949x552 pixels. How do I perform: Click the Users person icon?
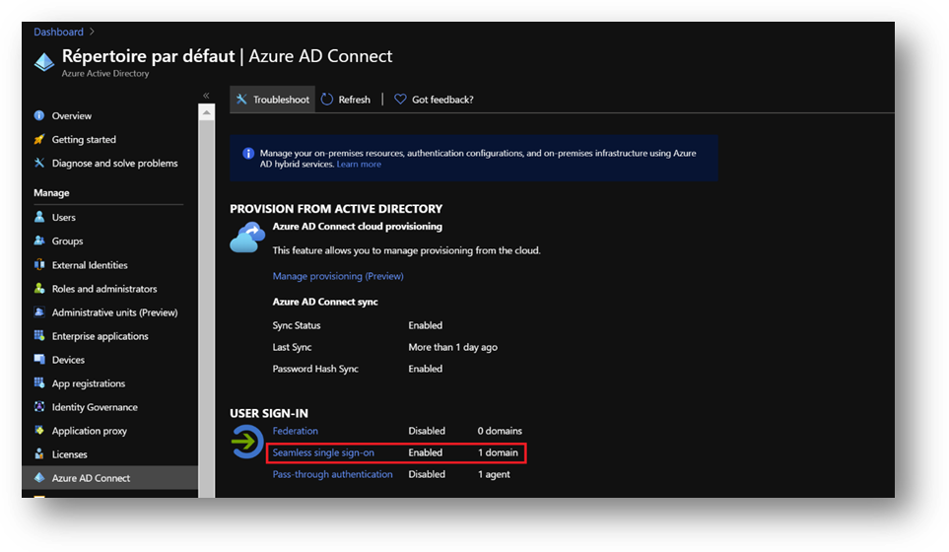(x=39, y=217)
